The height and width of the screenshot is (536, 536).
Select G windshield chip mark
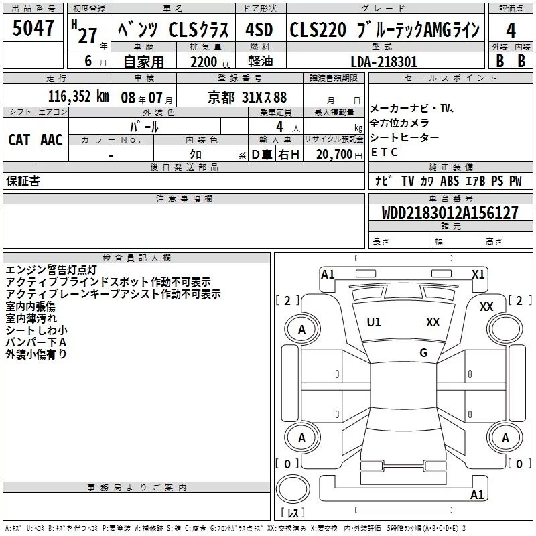(x=423, y=352)
